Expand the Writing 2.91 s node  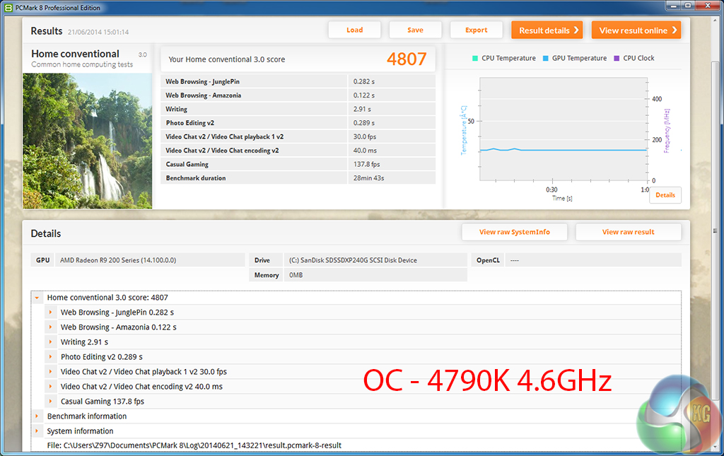click(50, 342)
